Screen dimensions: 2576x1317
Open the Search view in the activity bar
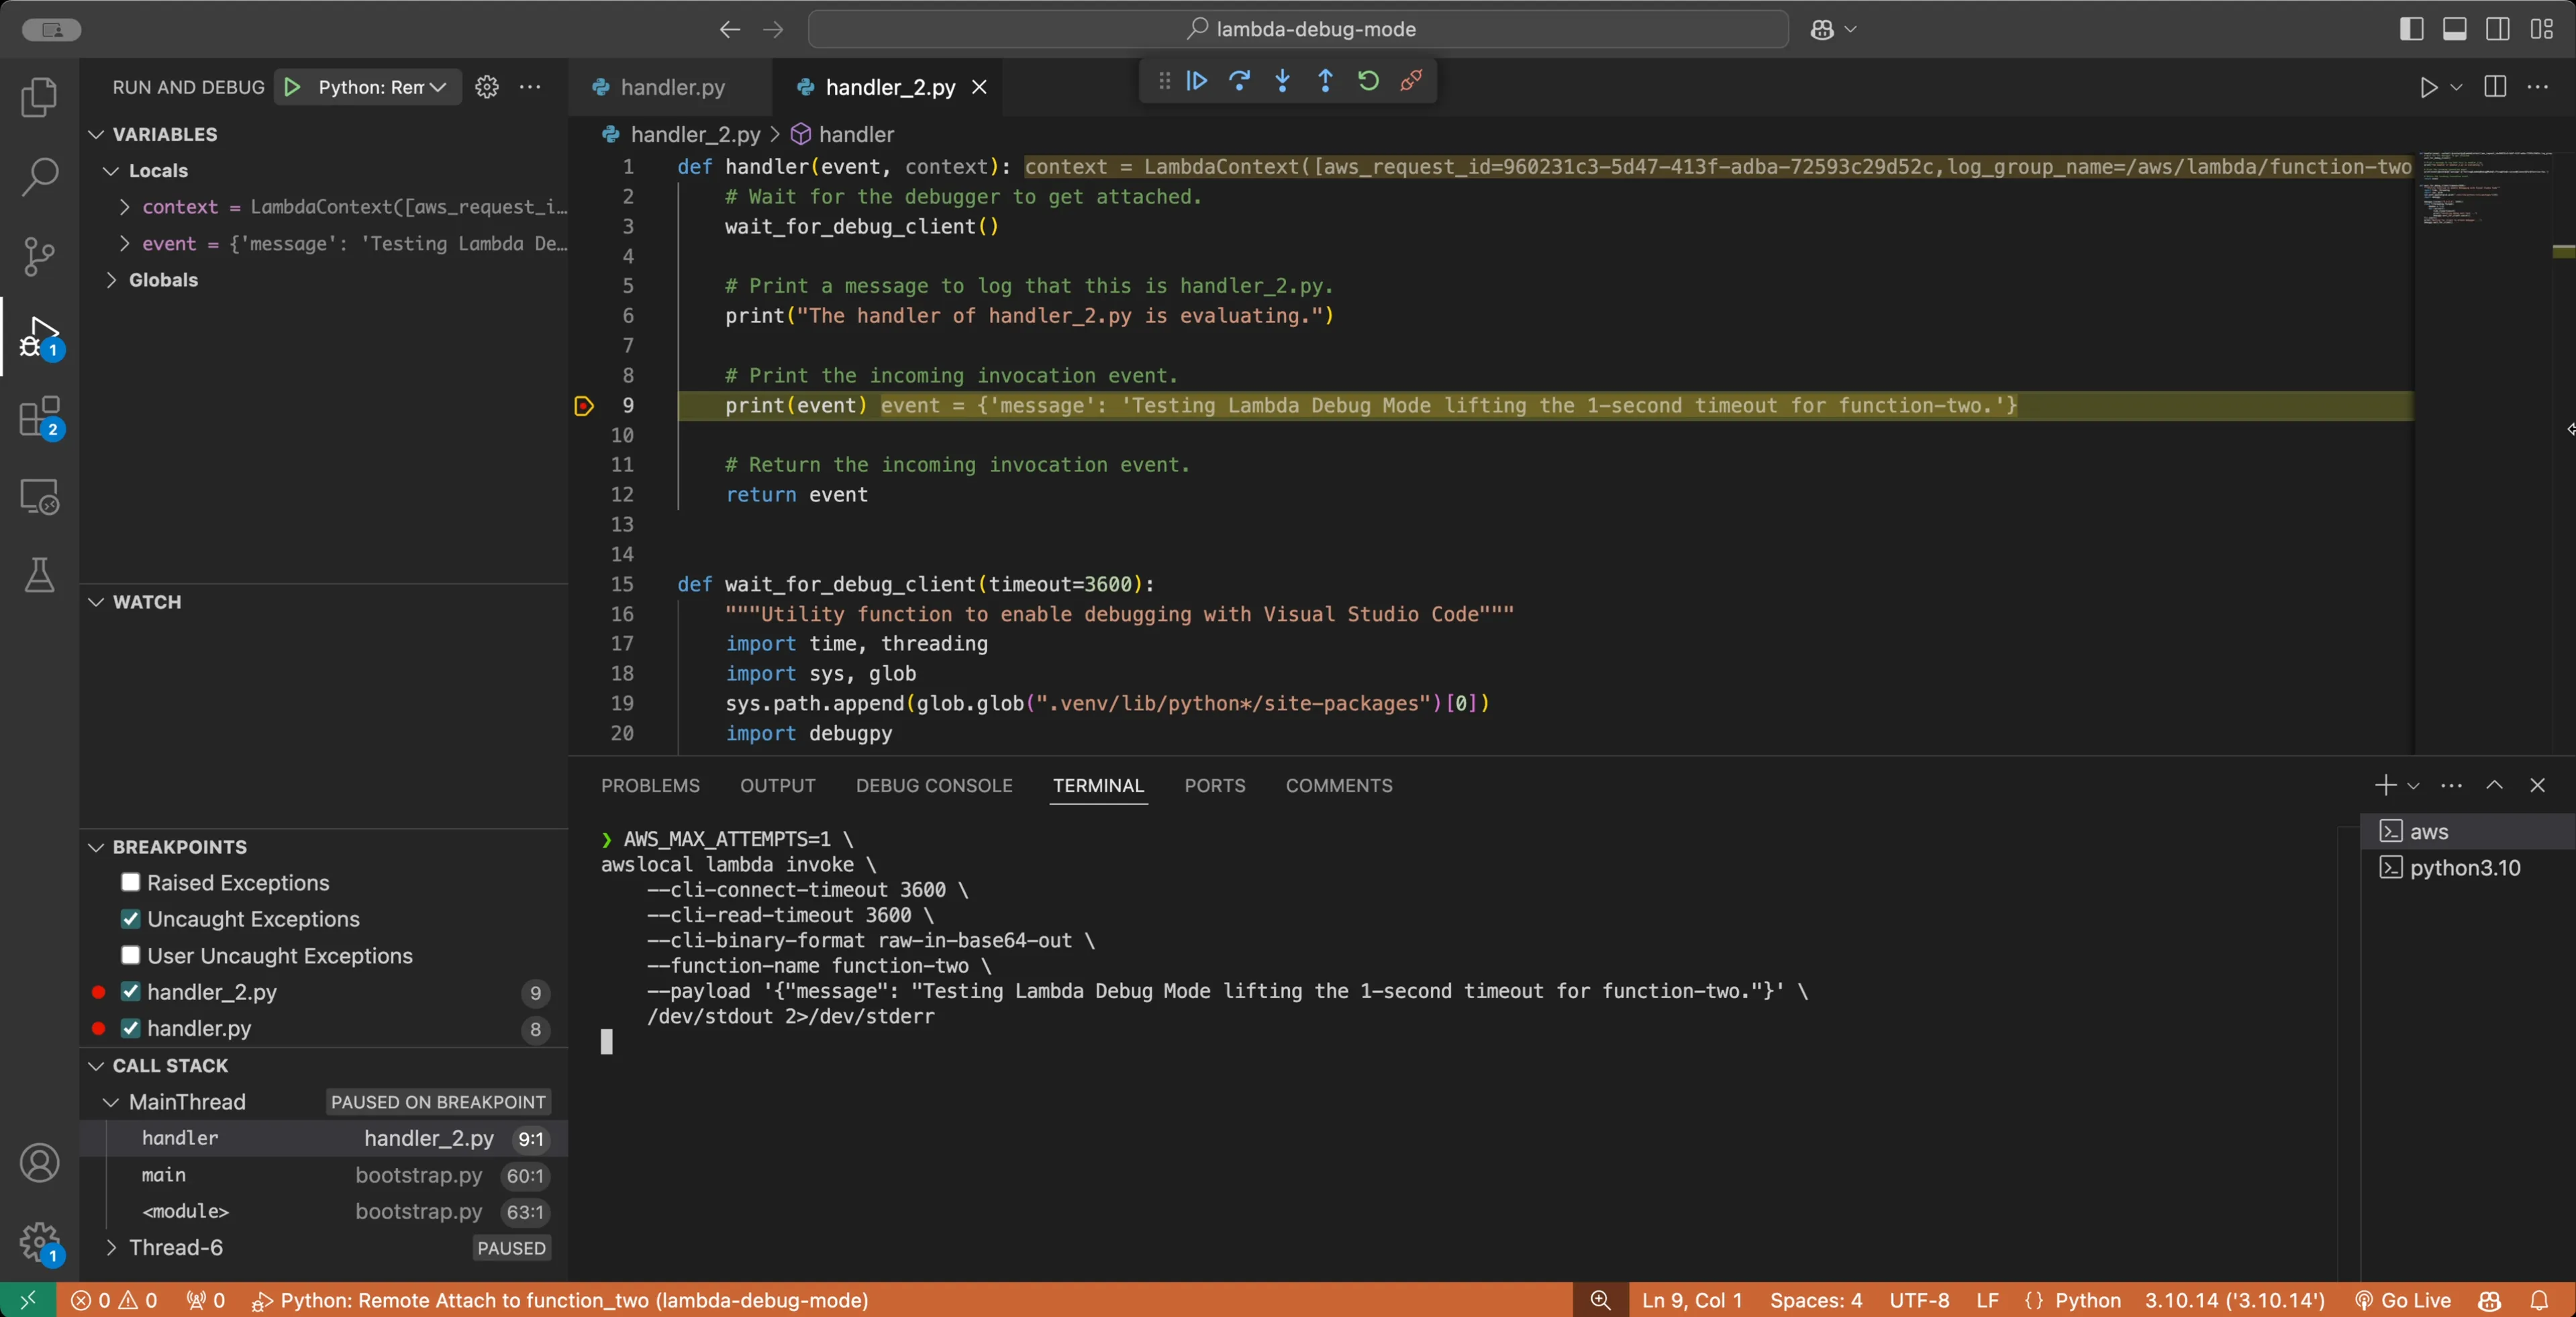[39, 176]
